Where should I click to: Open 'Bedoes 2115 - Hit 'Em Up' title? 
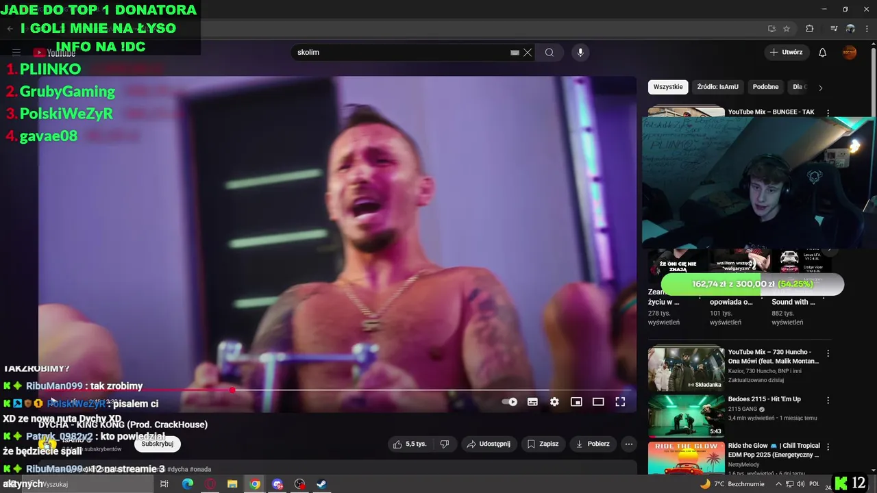[x=764, y=399]
